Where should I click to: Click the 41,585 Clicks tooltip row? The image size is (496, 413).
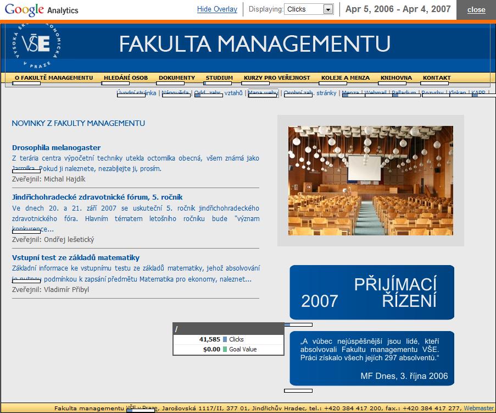229,339
